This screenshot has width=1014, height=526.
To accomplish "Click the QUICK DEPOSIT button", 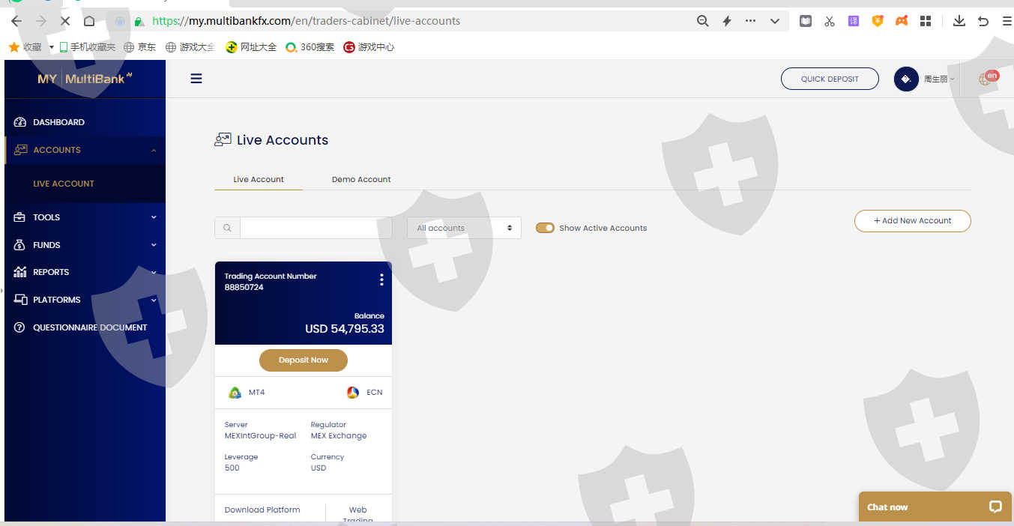I will click(x=830, y=79).
